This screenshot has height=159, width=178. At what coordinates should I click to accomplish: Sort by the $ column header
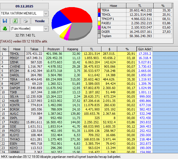pyautogui.click(x=109, y=49)
